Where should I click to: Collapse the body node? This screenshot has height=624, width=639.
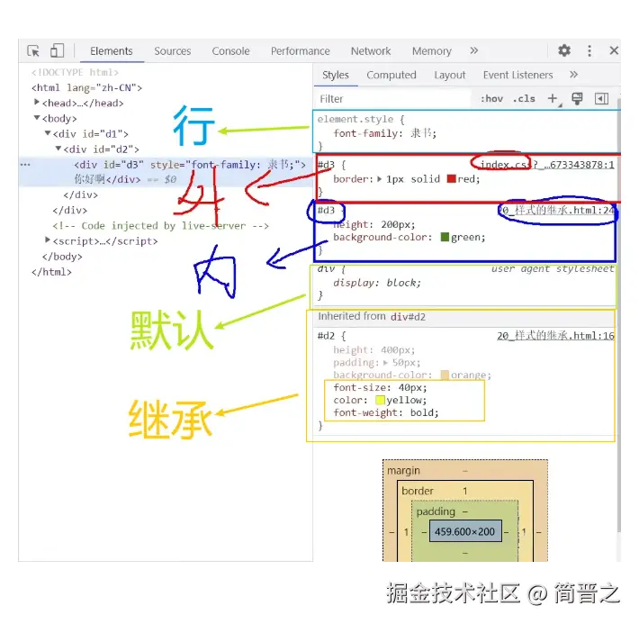(x=37, y=117)
